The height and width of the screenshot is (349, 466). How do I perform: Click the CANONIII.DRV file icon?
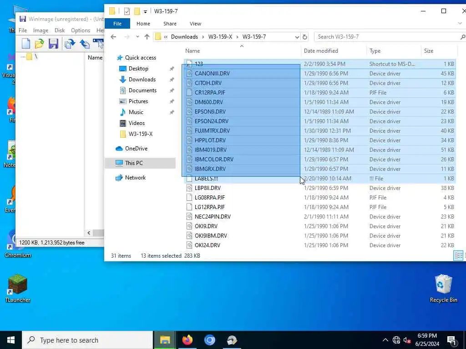click(189, 73)
